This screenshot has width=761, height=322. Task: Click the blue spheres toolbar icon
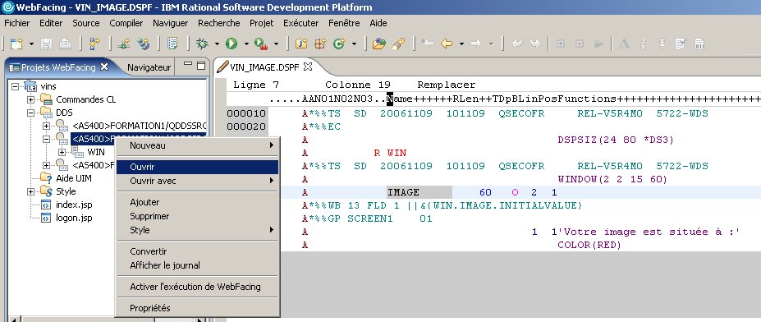(x=143, y=44)
